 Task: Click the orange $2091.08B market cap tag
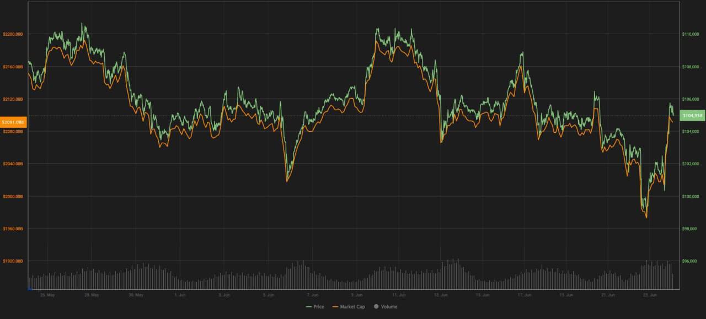pos(13,122)
